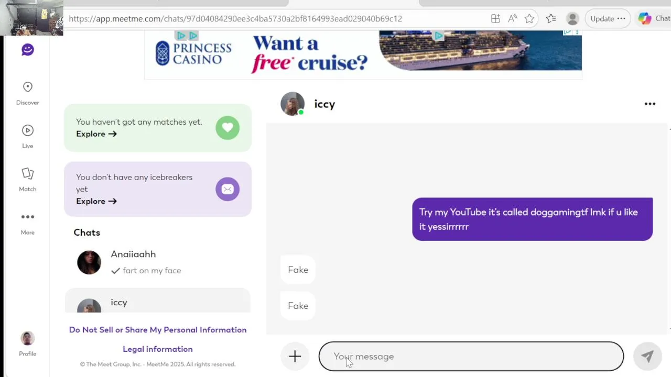
Task: Click the Your message input field
Action: (x=471, y=357)
